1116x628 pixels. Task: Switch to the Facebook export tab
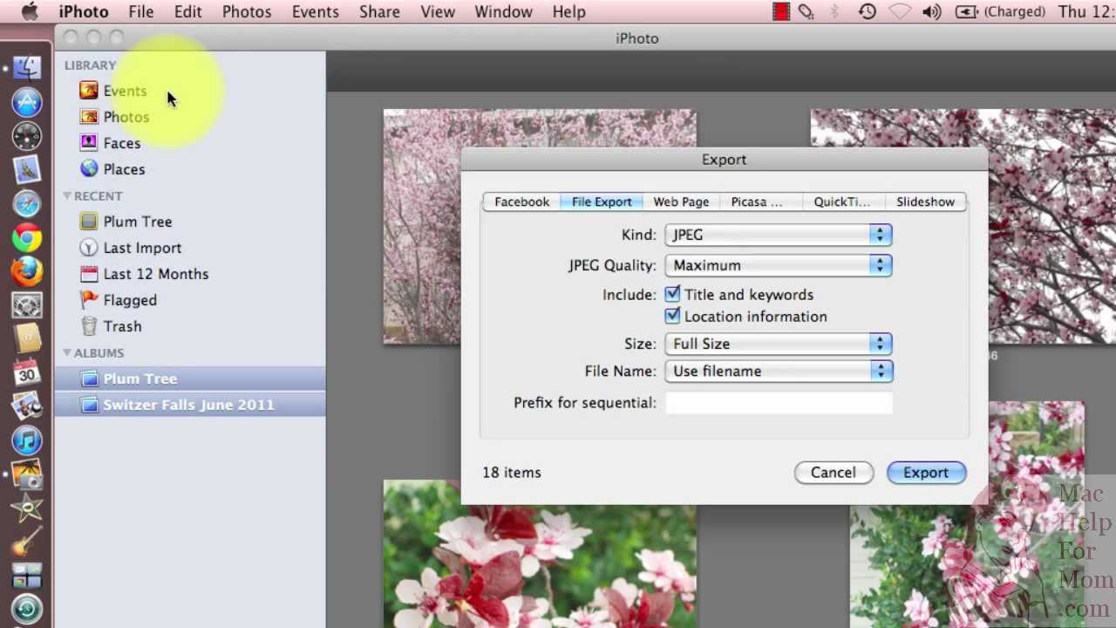(521, 201)
